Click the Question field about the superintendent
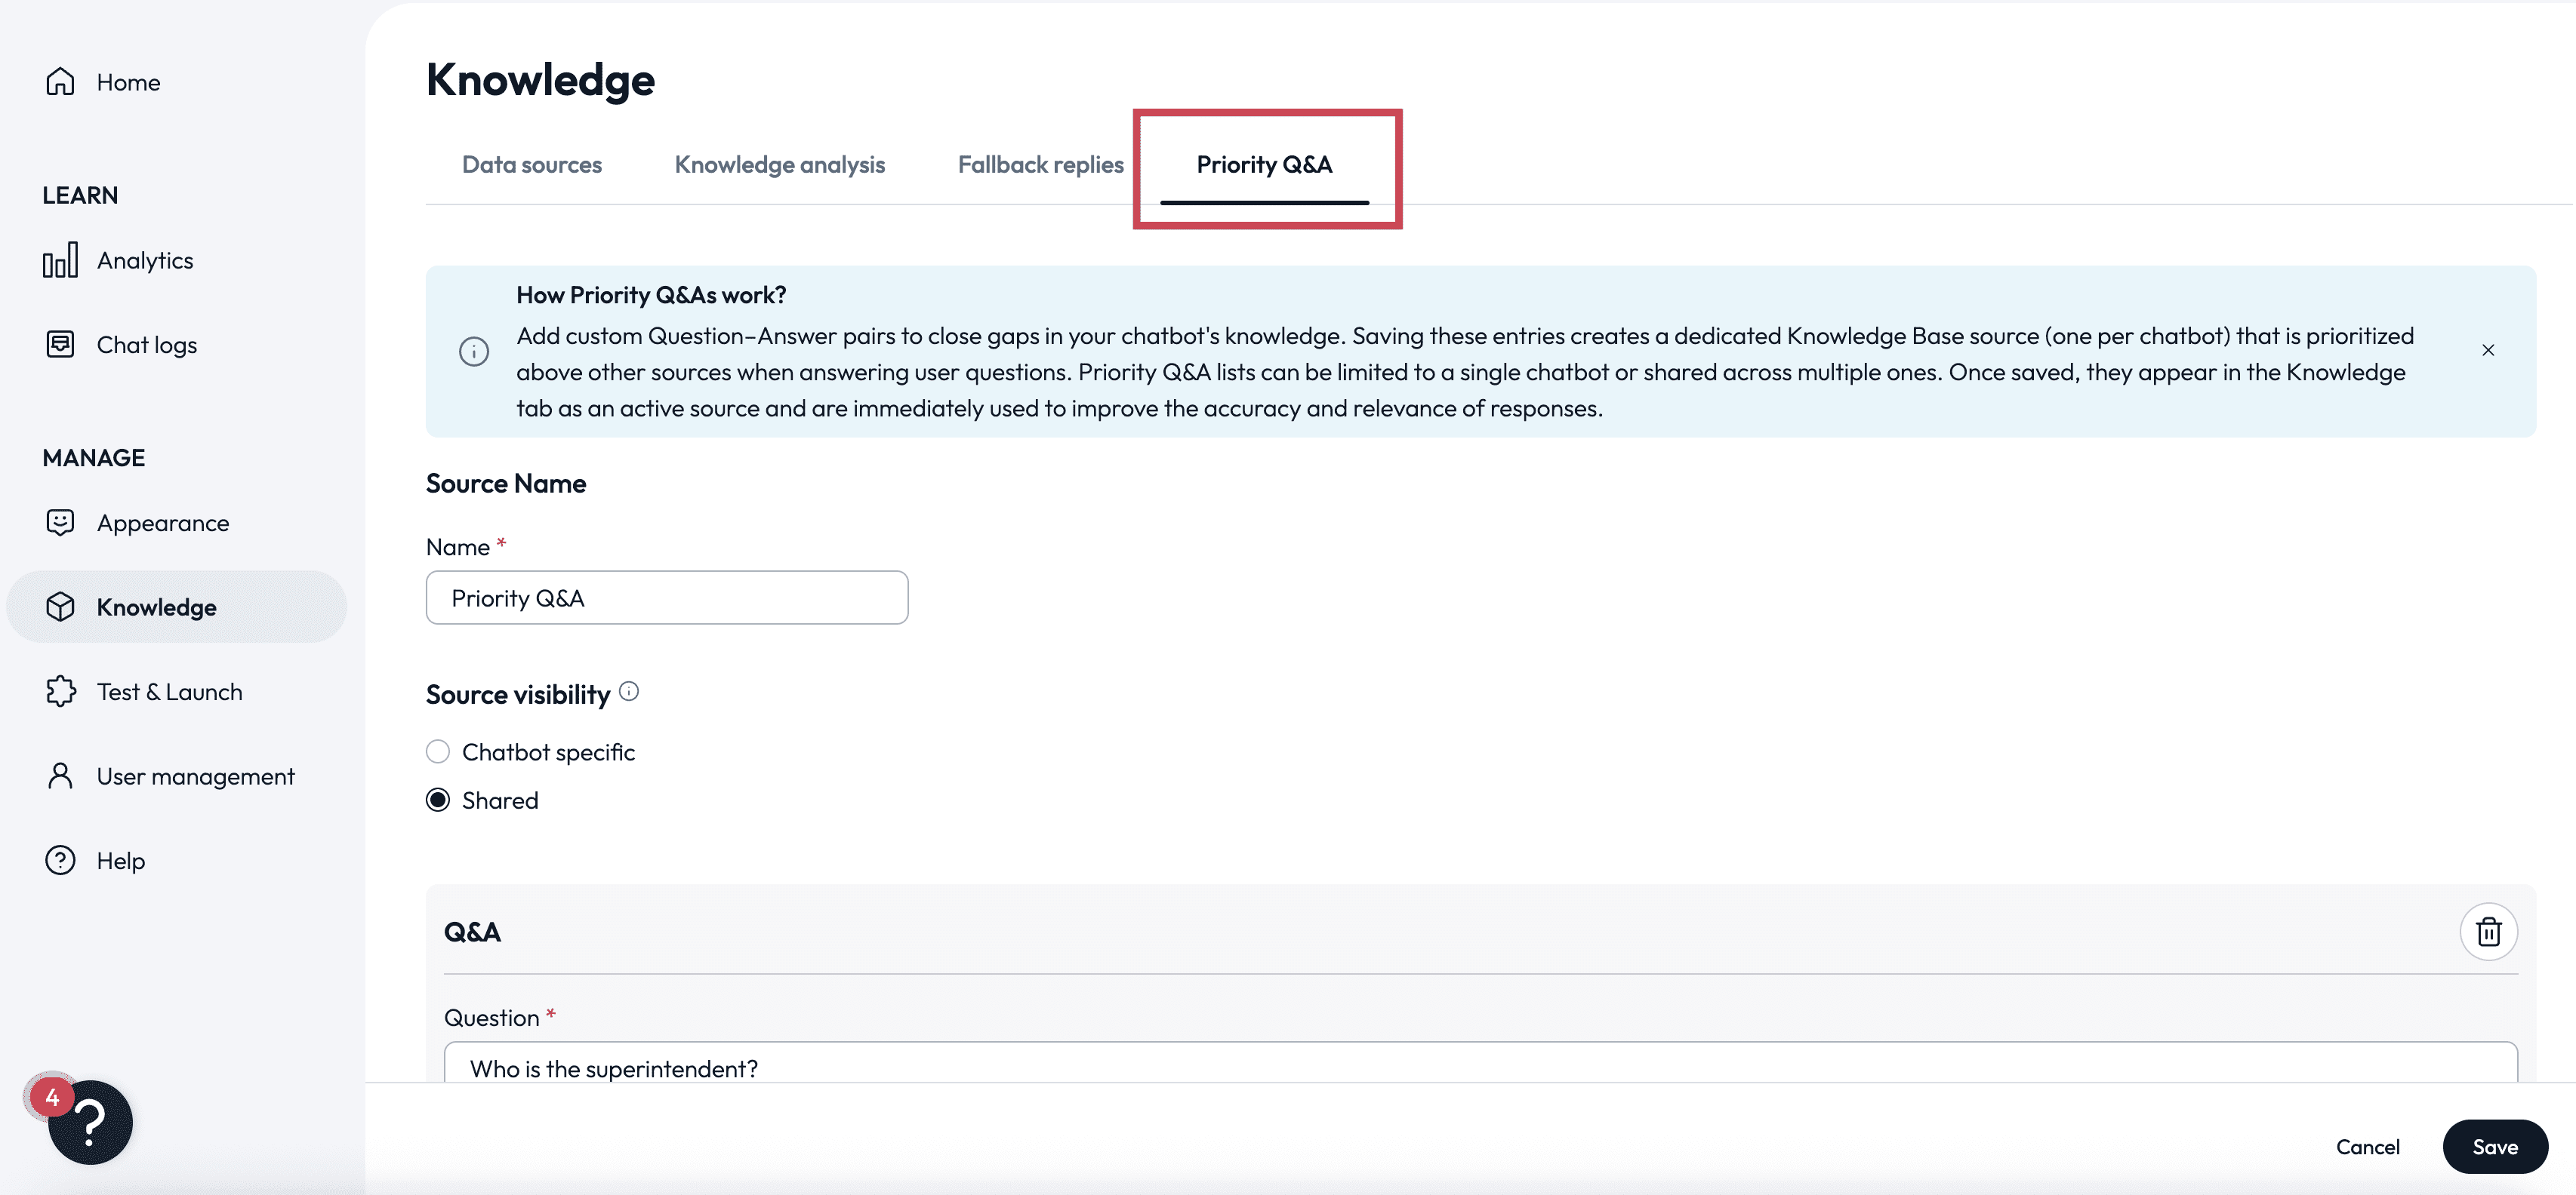Image resolution: width=2576 pixels, height=1195 pixels. pyautogui.click(x=1480, y=1063)
